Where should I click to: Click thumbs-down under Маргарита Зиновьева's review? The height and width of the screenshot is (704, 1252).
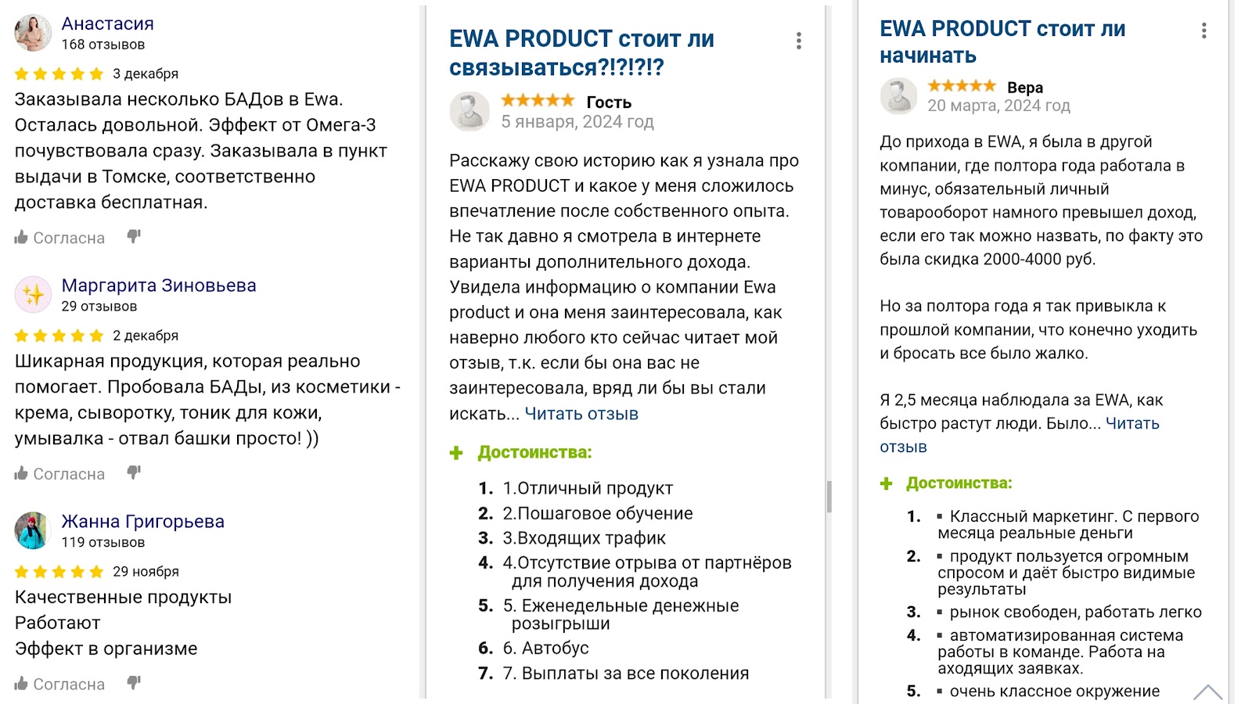click(x=134, y=472)
